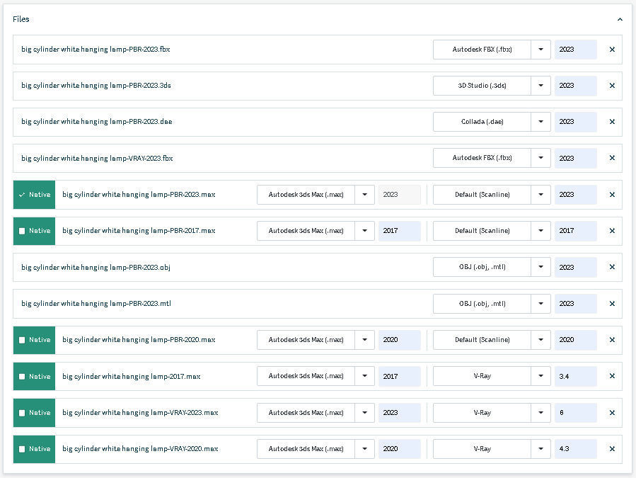Uncheck the Native button on PBR-2023.max
Image resolution: width=636 pixels, height=478 pixels.
point(34,195)
